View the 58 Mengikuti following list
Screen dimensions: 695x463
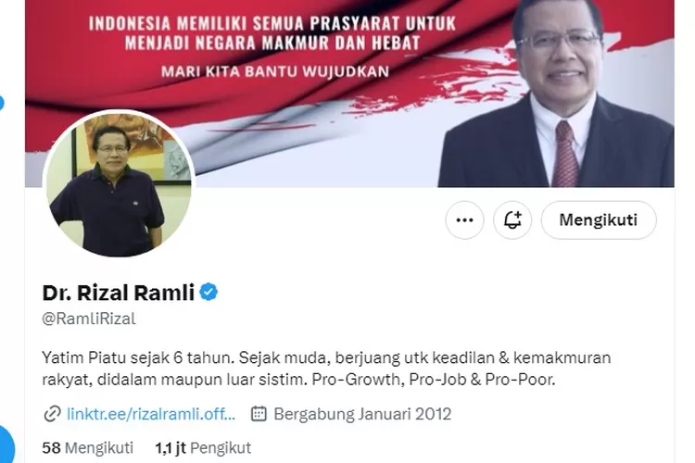[x=87, y=448]
